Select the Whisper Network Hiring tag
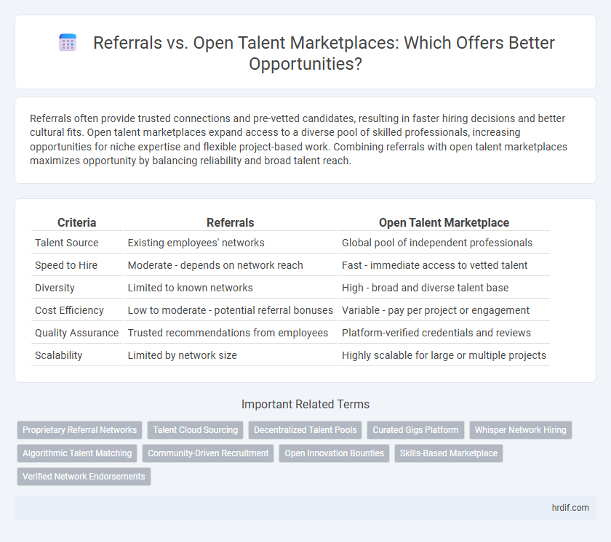611x542 pixels. 520,430
